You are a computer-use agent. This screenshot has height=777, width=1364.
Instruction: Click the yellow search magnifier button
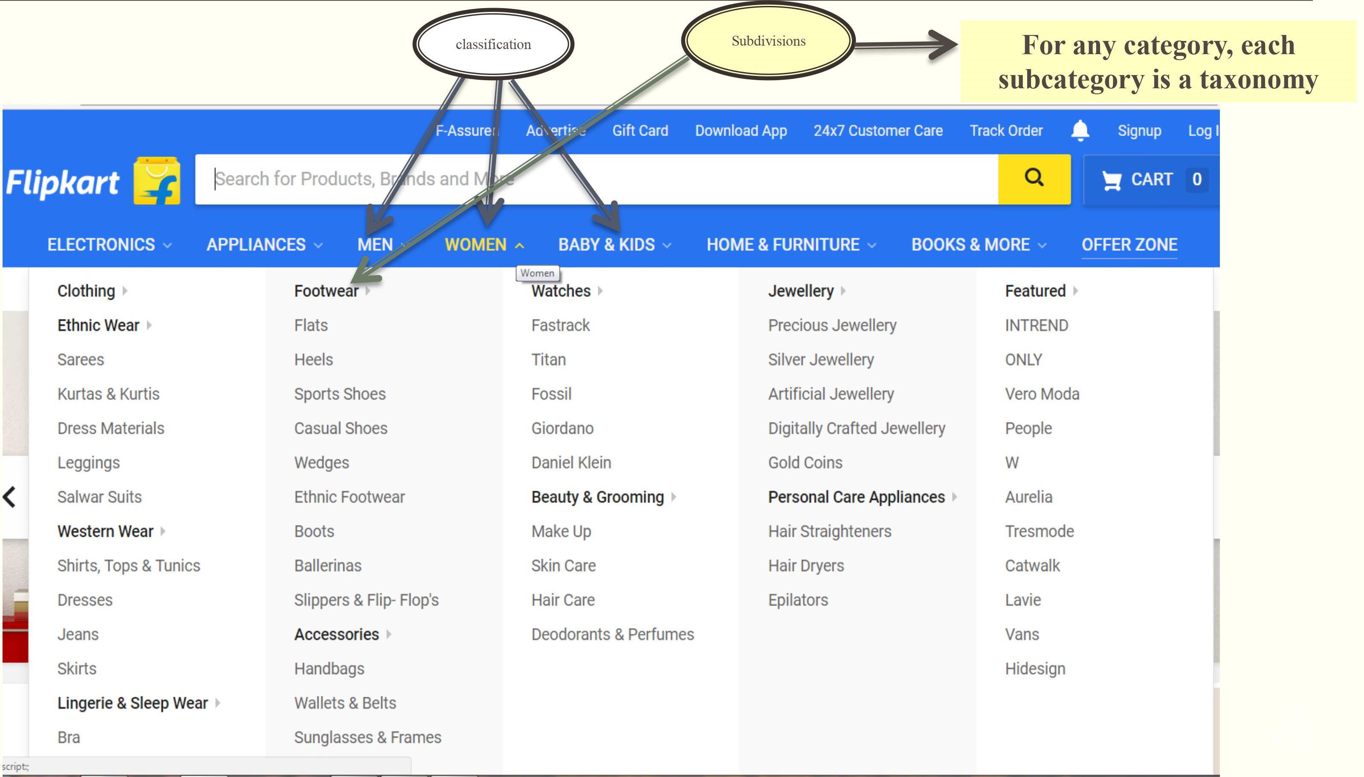1034,179
